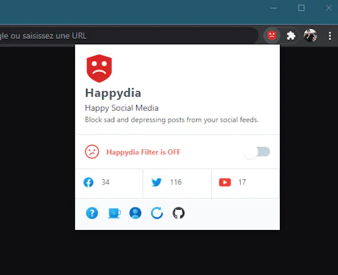Viewport: 338px width, 275px height.
Task: Click the 'Block sad and depressing posts' description
Action: (x=172, y=120)
